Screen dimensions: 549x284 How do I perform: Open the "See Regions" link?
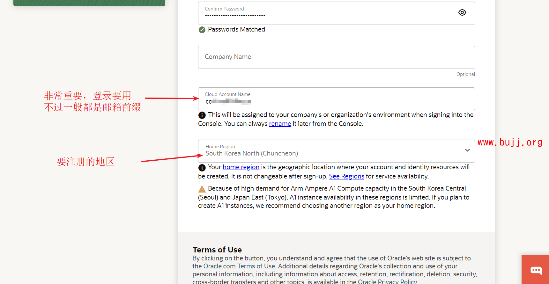(x=346, y=177)
